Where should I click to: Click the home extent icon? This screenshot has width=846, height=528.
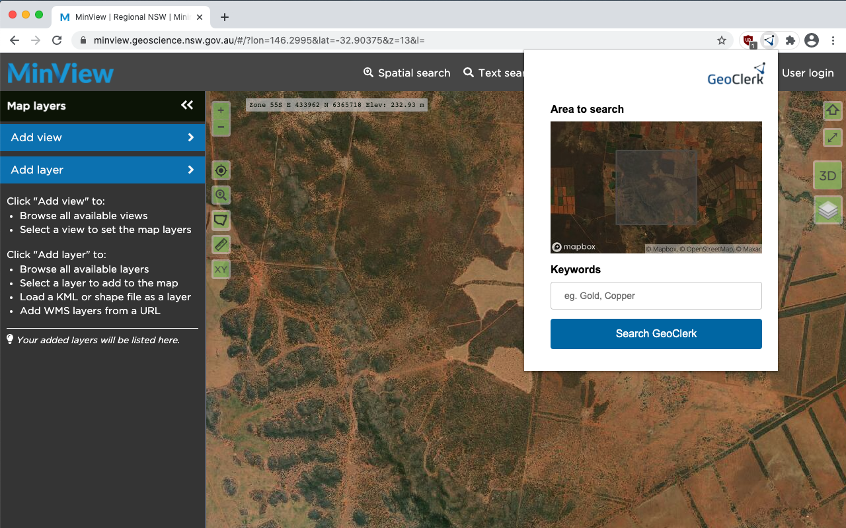(x=833, y=111)
